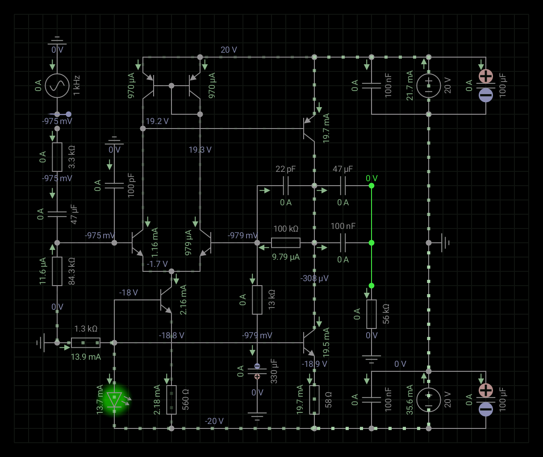Viewport: 543px width, 457px height.
Task: Click the 22 pF compensation capacitor
Action: pyautogui.click(x=286, y=184)
